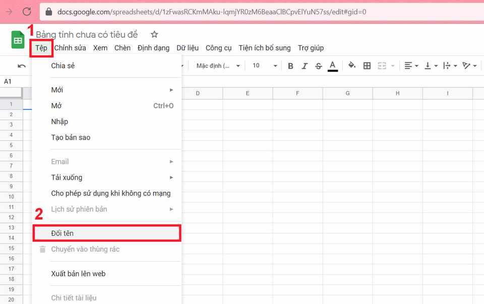Star this spreadsheet document
Image resolution: width=484 pixels, height=304 pixels.
click(x=154, y=34)
